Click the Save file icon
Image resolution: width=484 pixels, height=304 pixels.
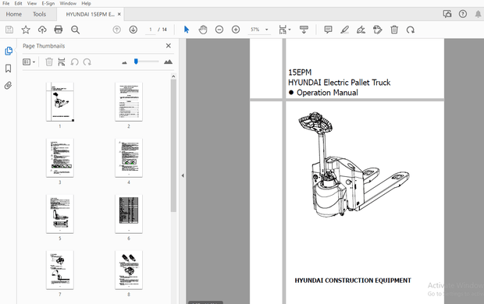point(9,30)
